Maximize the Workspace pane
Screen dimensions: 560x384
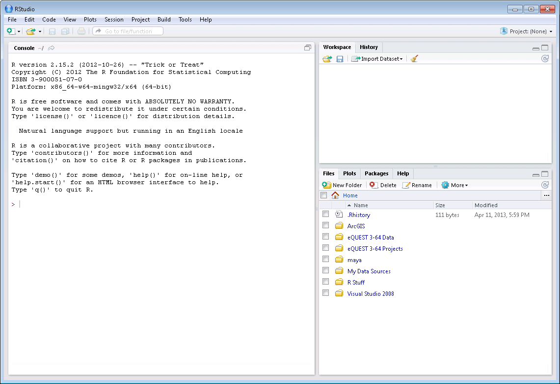[545, 48]
